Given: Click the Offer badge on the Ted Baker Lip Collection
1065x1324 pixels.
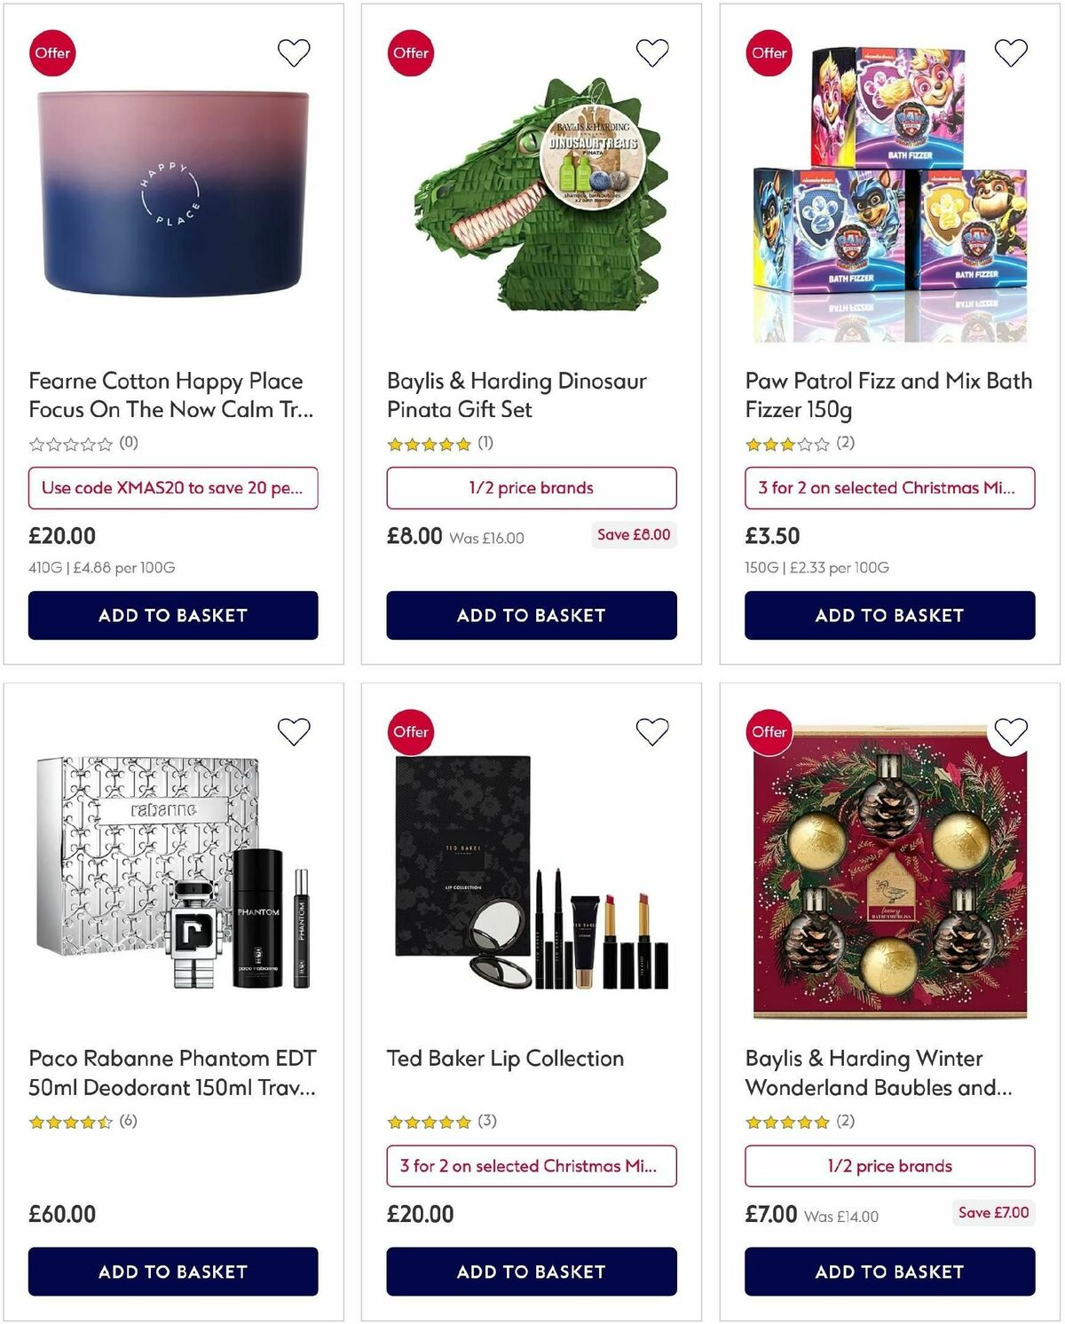Looking at the screenshot, I should point(410,732).
